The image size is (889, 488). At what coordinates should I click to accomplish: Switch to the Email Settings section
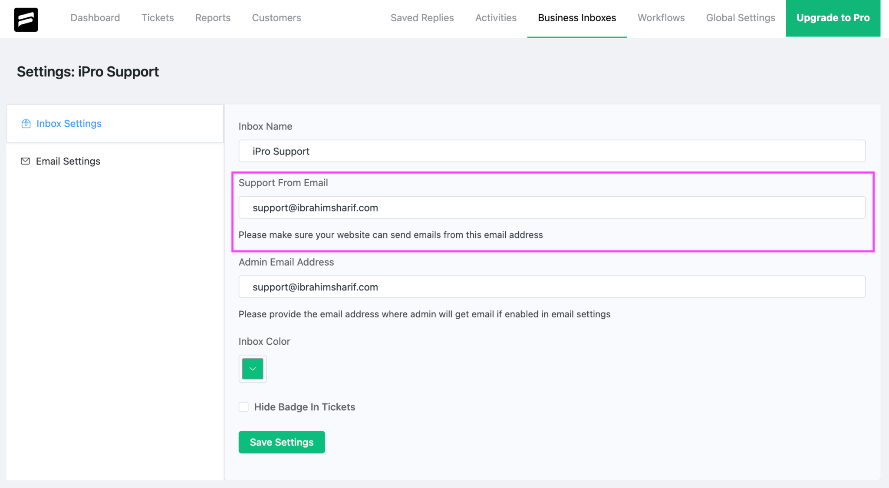[68, 161]
